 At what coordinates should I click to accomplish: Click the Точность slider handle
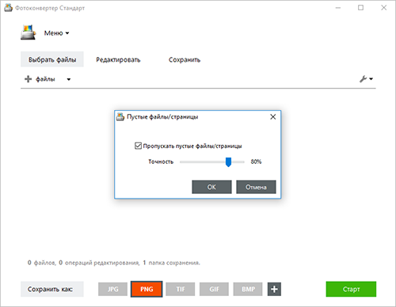click(228, 162)
